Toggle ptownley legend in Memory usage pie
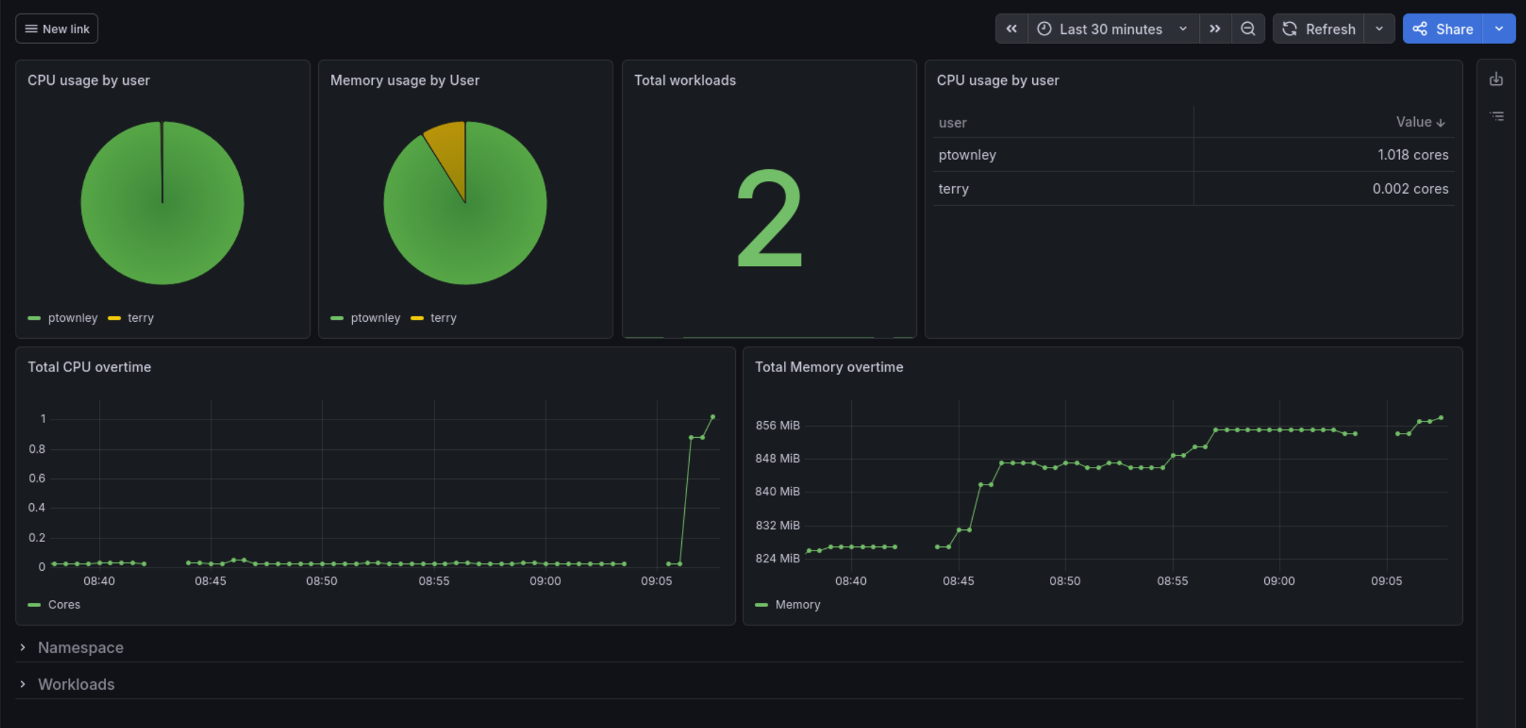1526x728 pixels. pyautogui.click(x=375, y=318)
